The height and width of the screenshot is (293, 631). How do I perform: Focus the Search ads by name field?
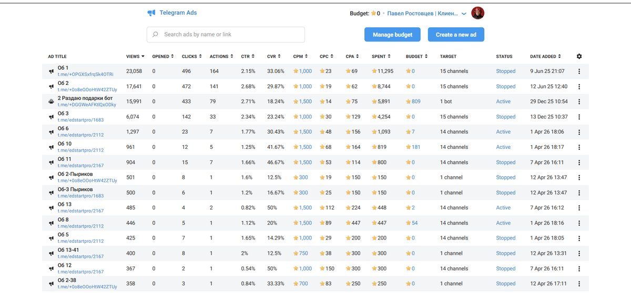pos(226,35)
